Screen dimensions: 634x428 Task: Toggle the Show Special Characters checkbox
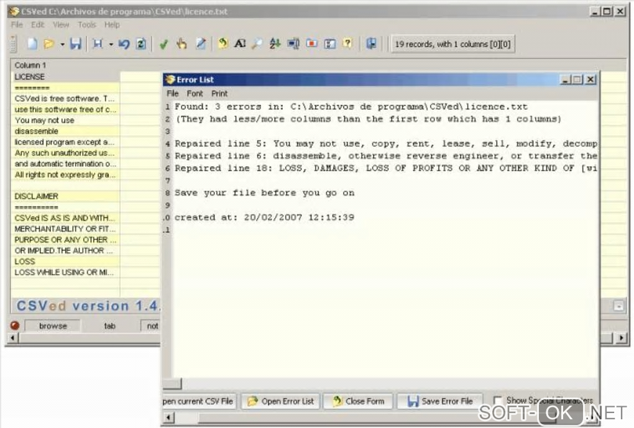pyautogui.click(x=498, y=401)
